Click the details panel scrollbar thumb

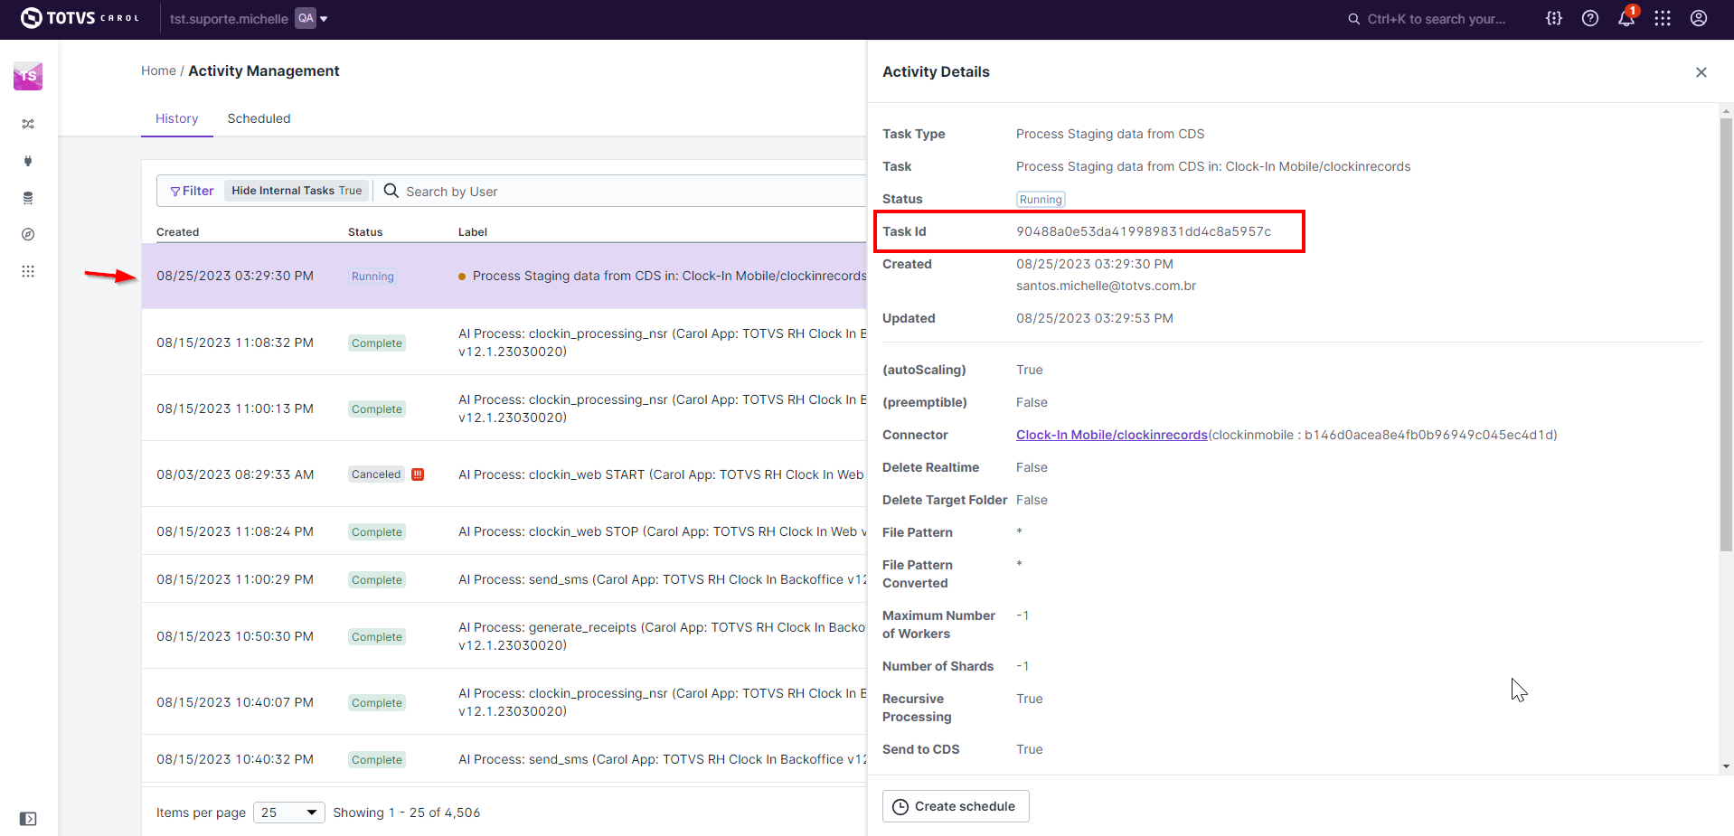coord(1726,334)
